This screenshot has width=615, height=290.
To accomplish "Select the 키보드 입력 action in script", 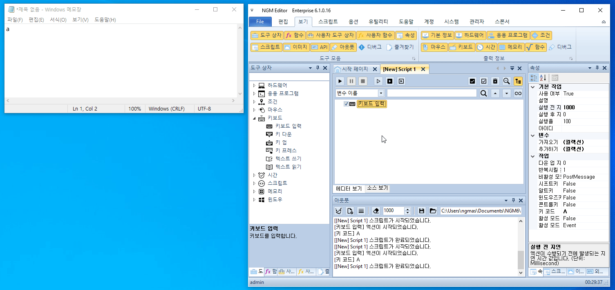I will coord(371,104).
